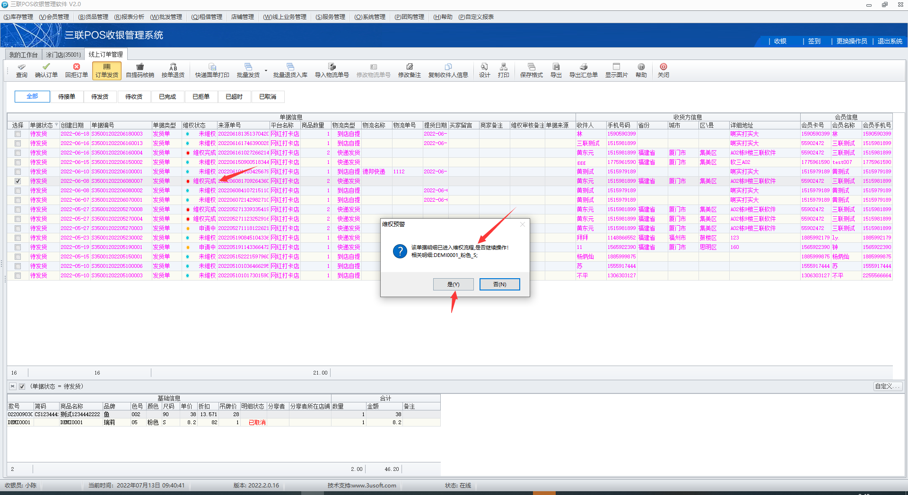The image size is (908, 495).
Task: Click the 确认订单 confirm order icon
Action: tap(46, 71)
